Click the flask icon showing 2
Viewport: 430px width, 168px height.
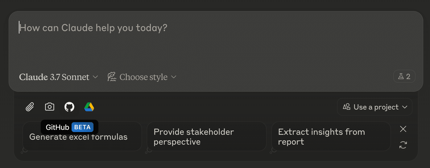coord(404,77)
